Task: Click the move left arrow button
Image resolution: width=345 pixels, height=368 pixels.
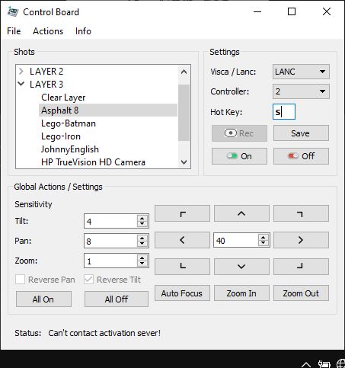Action: pos(182,240)
